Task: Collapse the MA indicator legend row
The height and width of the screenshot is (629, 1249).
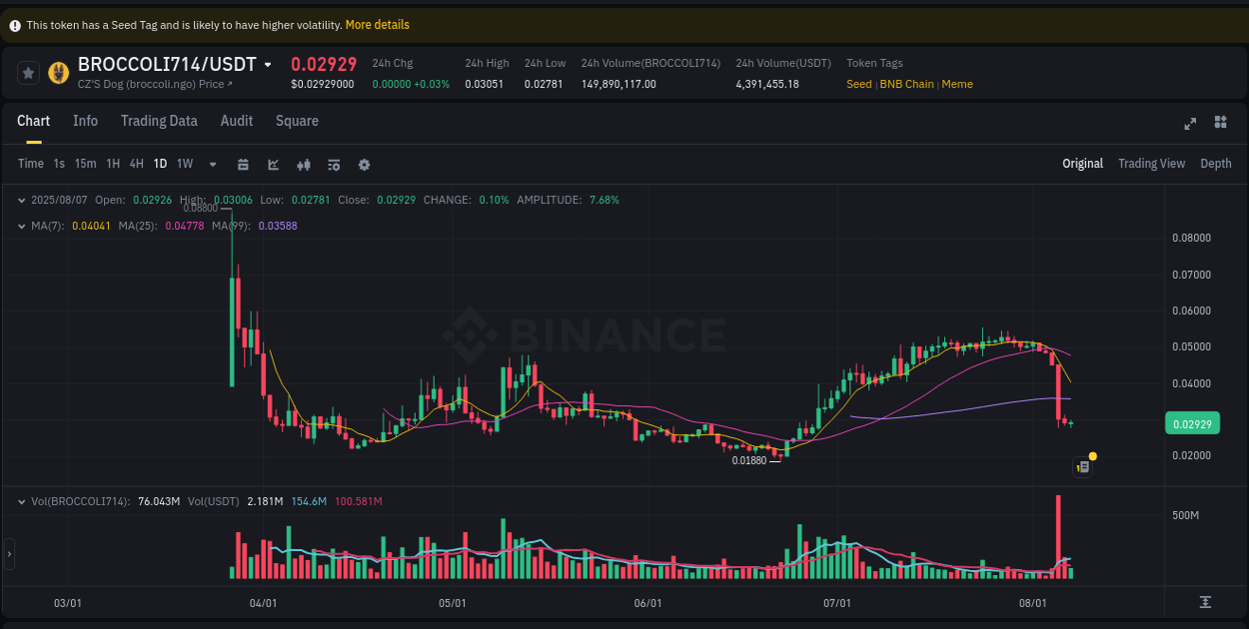Action: (x=22, y=226)
